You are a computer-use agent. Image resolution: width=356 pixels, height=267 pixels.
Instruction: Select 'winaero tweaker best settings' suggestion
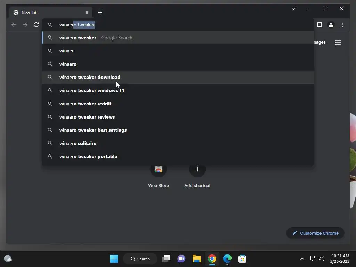pos(178,130)
